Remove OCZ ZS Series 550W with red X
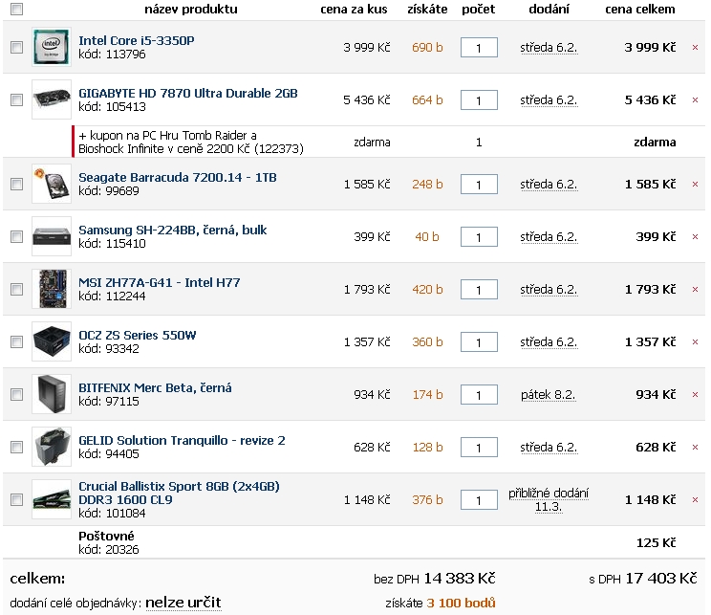The width and height of the screenshot is (711, 615). [695, 342]
